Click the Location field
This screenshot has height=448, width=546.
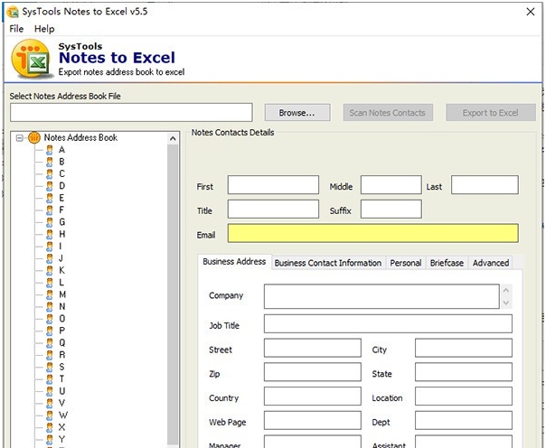point(464,397)
